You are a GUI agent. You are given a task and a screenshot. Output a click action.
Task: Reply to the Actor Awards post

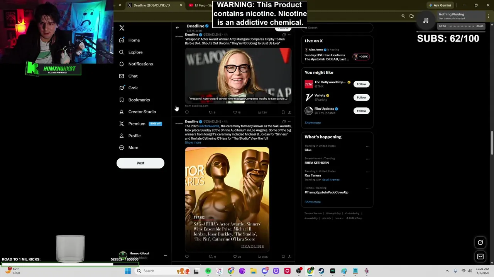[187, 257]
